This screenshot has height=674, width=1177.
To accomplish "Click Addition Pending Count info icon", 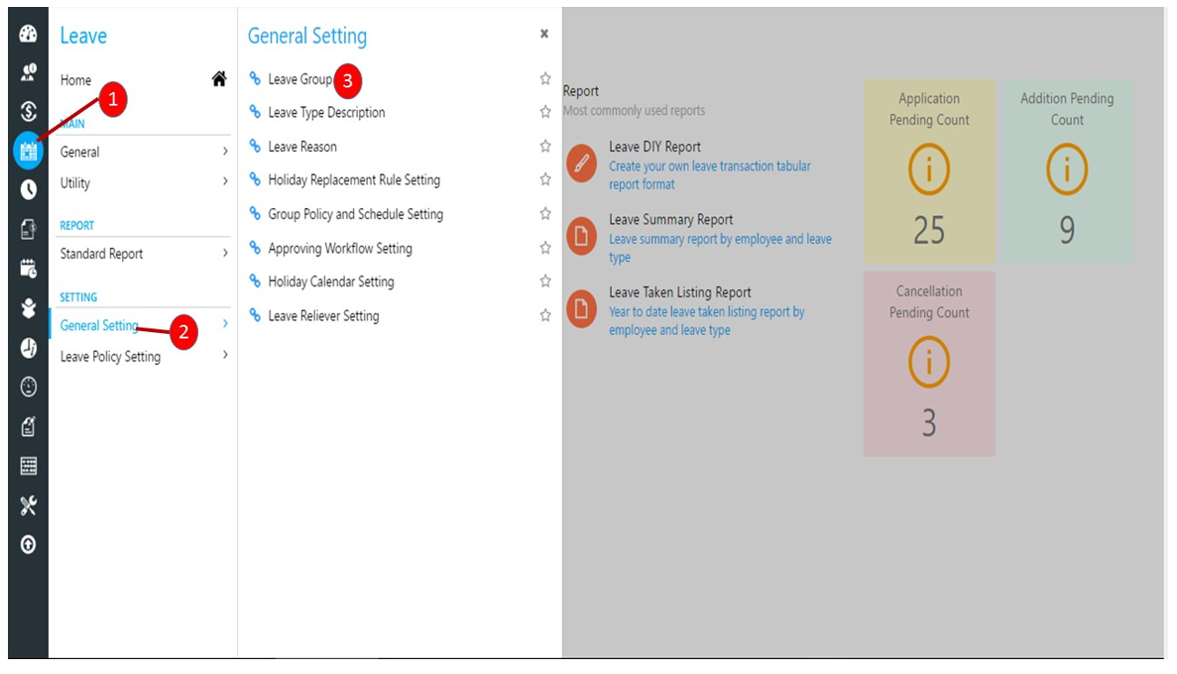I will (1067, 169).
